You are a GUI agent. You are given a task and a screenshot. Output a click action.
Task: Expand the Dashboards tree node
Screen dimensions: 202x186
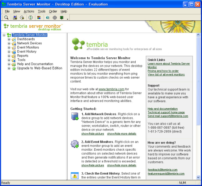(x=9, y=39)
